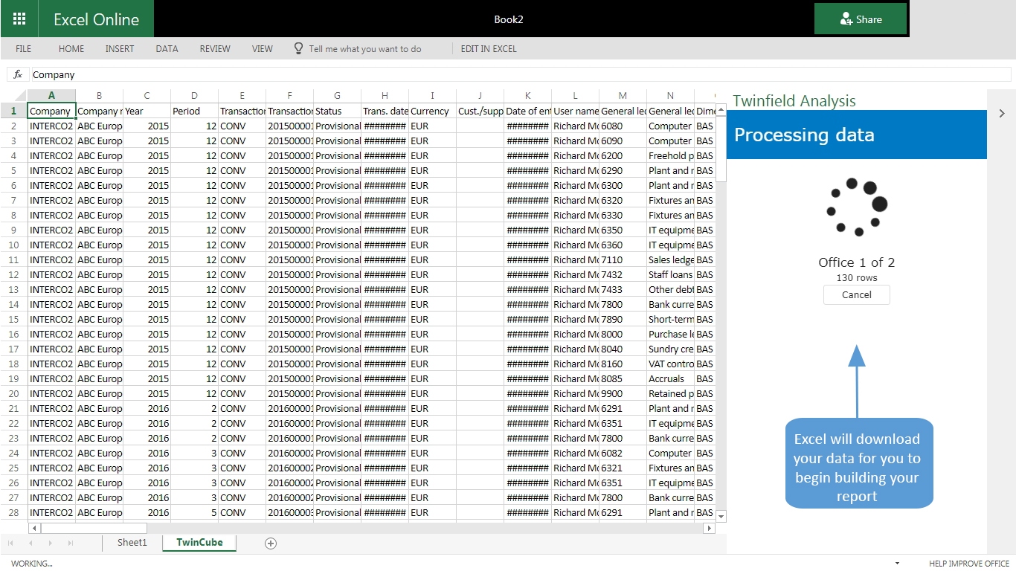Click the Freehold p cell in row 4
The width and height of the screenshot is (1016, 571).
(x=670, y=155)
